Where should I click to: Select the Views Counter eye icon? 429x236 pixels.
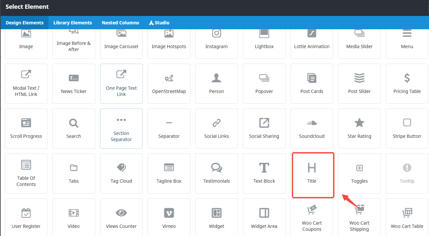point(121,213)
